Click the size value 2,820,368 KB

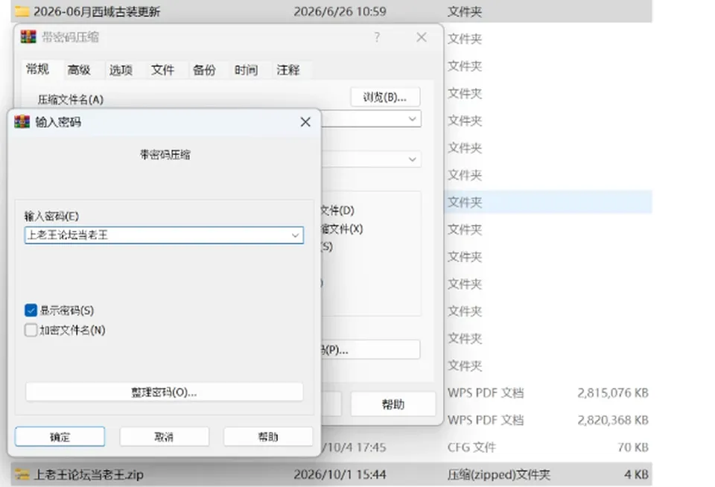(613, 420)
